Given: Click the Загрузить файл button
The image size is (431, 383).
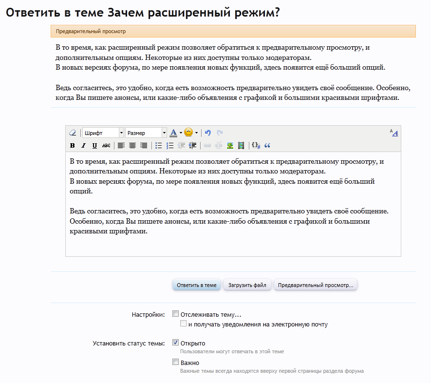Looking at the screenshot, I should (247, 285).
